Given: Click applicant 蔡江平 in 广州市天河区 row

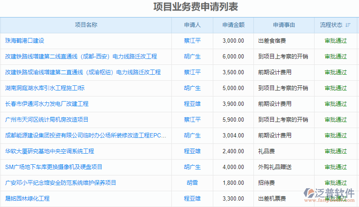Looking at the screenshot, I should pyautogui.click(x=192, y=120).
